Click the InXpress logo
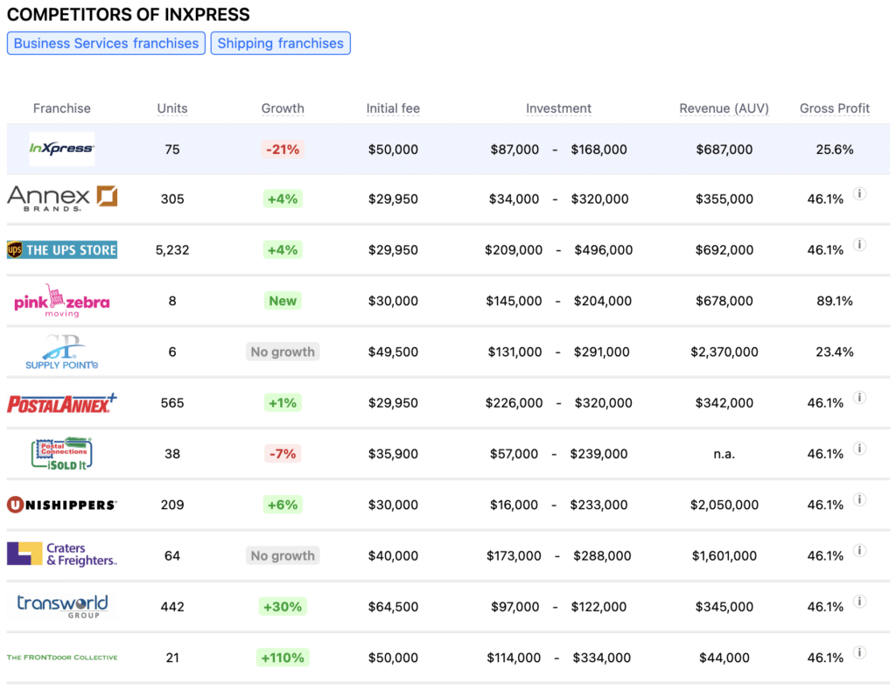Viewport: 896px width, 697px height. tap(62, 149)
